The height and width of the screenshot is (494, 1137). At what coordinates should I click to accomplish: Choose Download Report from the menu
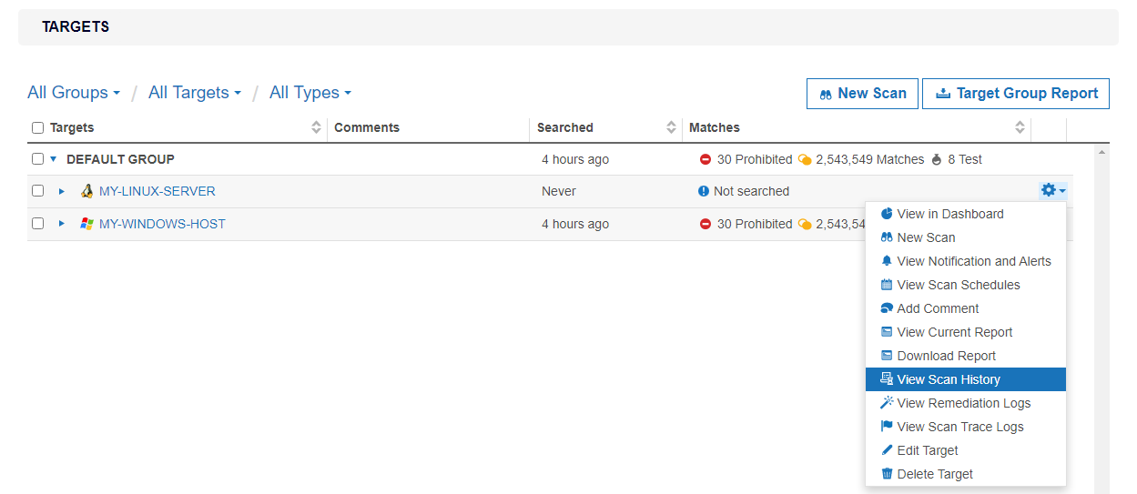point(946,356)
